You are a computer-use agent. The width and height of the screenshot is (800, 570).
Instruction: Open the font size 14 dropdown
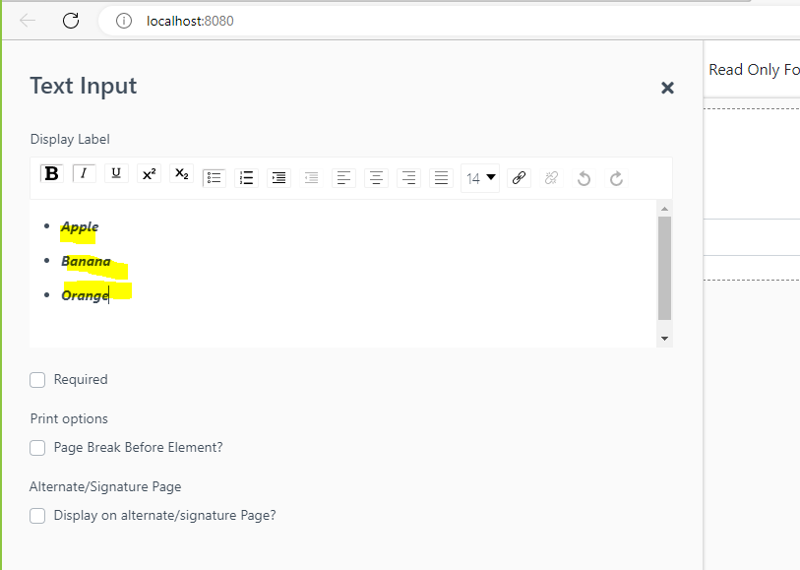480,178
